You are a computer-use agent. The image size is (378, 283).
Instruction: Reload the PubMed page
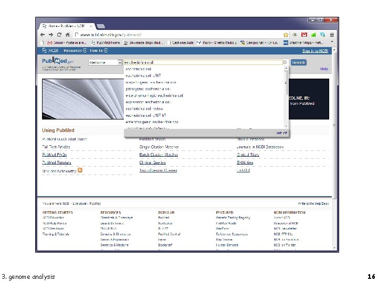coord(59,35)
